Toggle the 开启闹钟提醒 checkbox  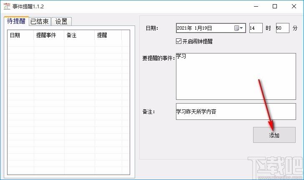point(178,41)
